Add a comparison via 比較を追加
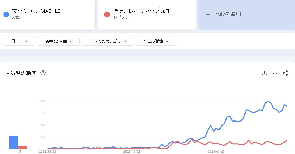Screen dimensions: 295x154 tap(247, 15)
